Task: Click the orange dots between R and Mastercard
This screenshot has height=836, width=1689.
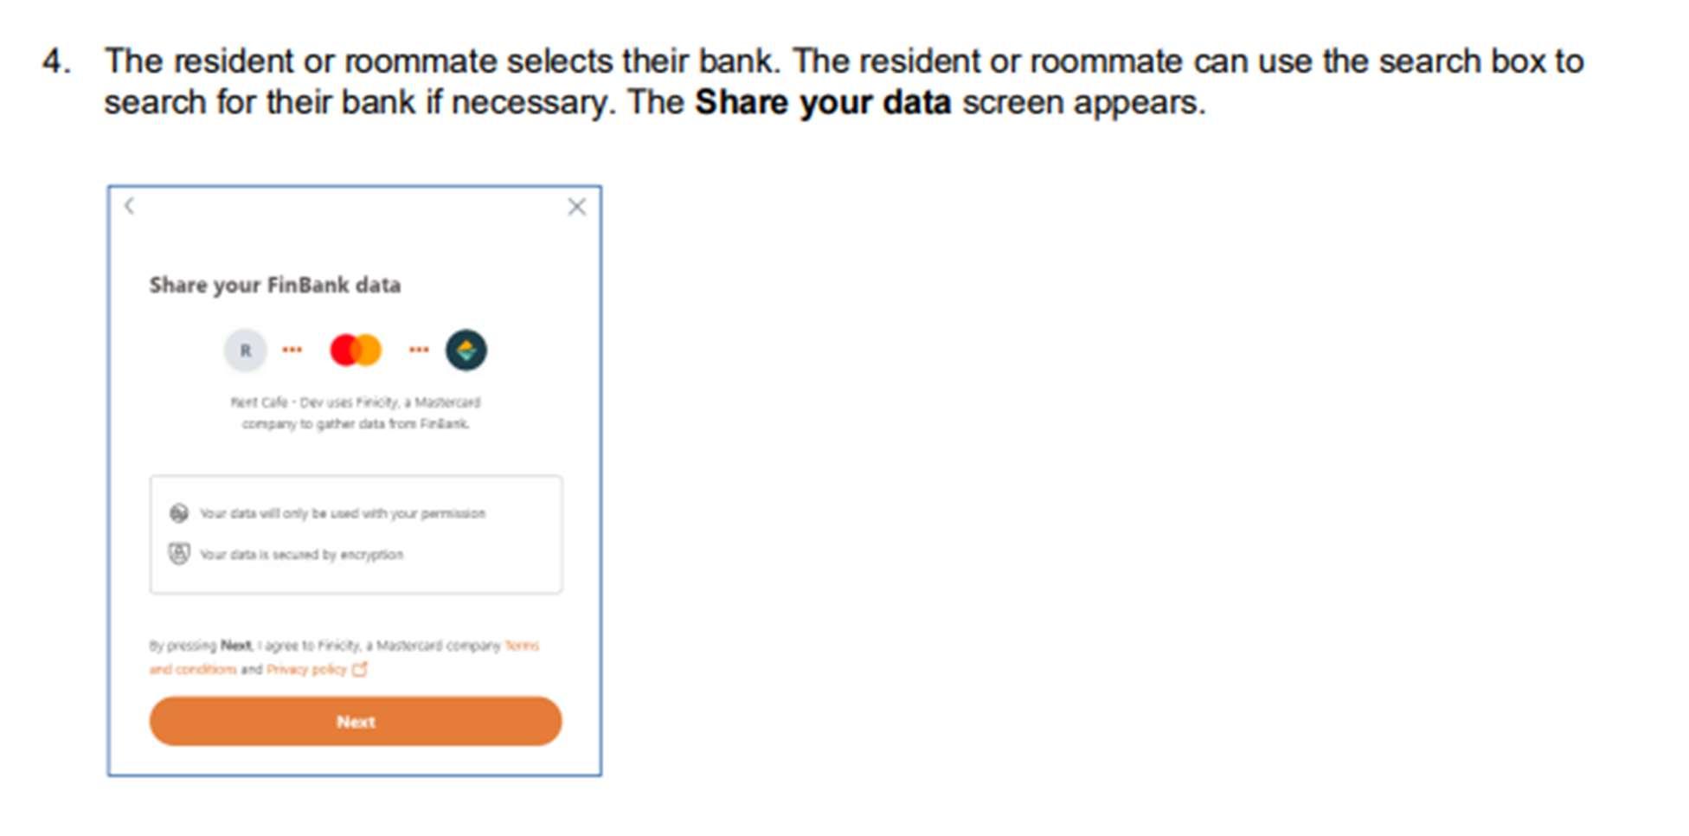Action: [x=292, y=350]
